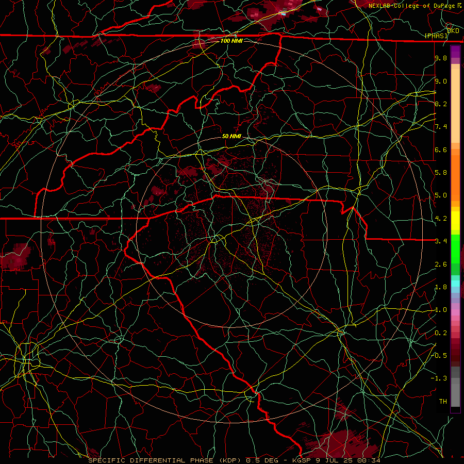The image size is (464, 464).
Task: Click the small logo icon after DuPage
Action: (x=459, y=5)
